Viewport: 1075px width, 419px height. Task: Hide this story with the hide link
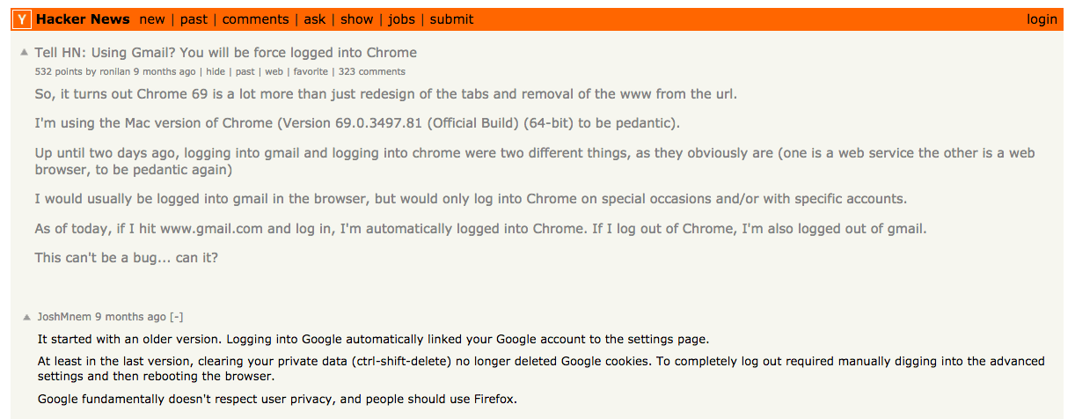(216, 72)
